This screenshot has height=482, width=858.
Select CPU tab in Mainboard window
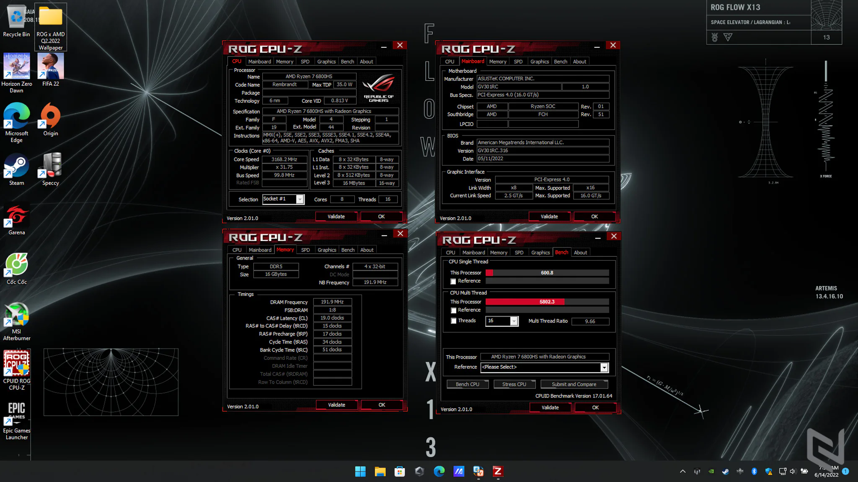[x=450, y=62]
